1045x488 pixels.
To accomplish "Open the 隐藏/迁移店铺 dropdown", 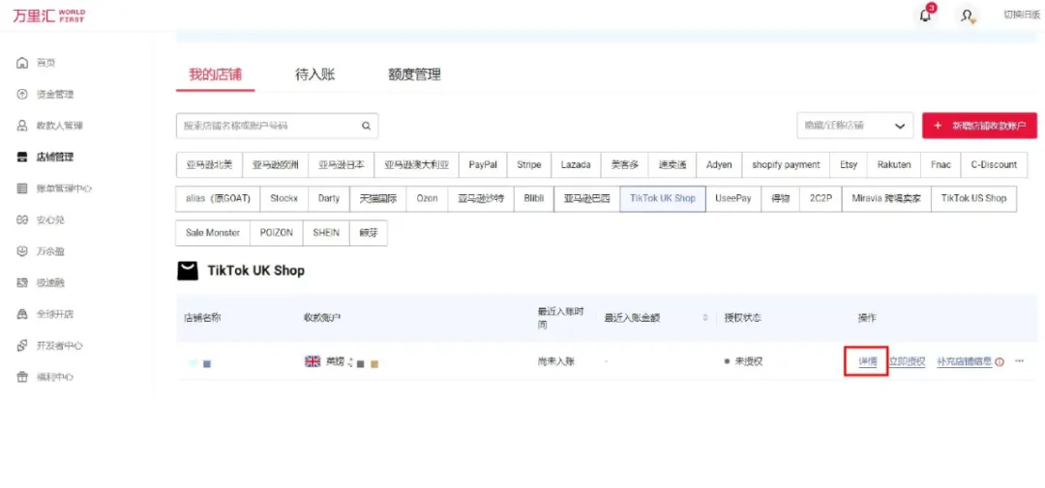I will 854,126.
